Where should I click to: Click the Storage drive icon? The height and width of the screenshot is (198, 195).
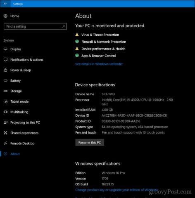click(x=5, y=91)
